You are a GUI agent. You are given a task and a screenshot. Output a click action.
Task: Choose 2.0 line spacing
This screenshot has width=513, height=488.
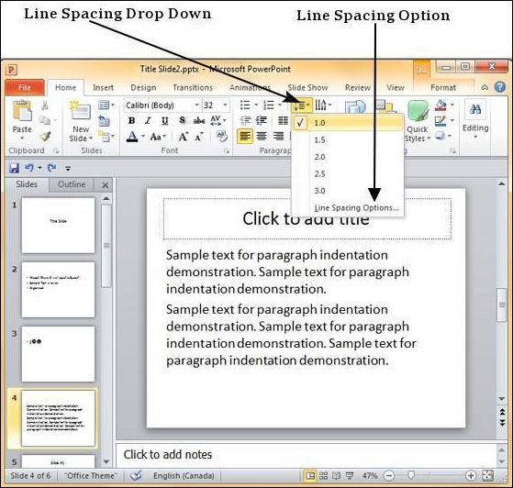click(x=348, y=157)
